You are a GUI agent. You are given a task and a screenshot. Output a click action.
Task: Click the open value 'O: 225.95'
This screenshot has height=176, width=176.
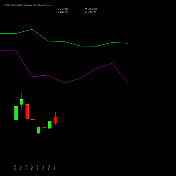click(62, 12)
